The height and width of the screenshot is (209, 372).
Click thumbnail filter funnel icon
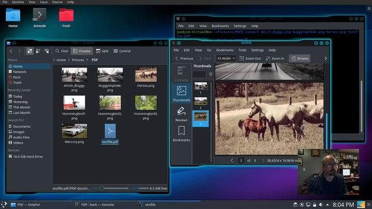point(210,74)
